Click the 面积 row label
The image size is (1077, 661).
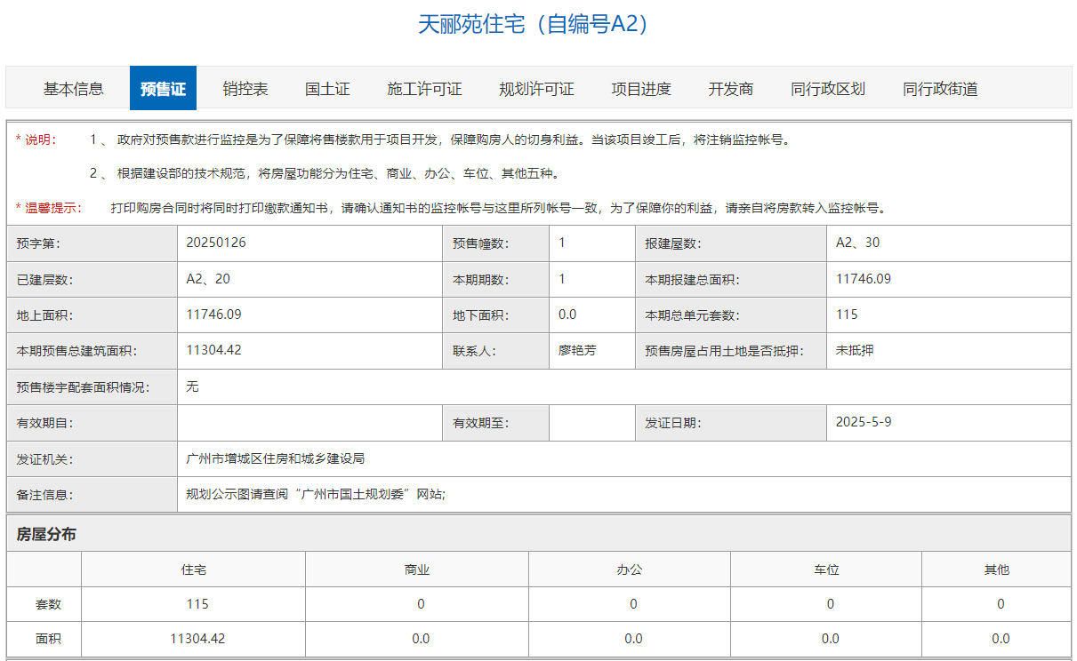[x=48, y=639]
